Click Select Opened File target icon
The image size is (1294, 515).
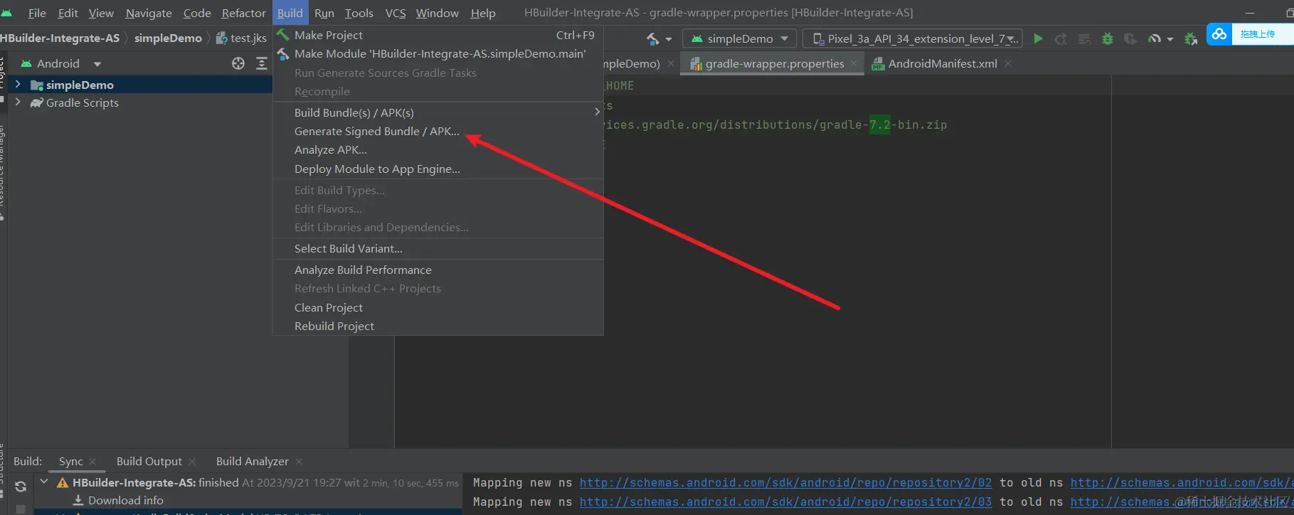tap(238, 64)
